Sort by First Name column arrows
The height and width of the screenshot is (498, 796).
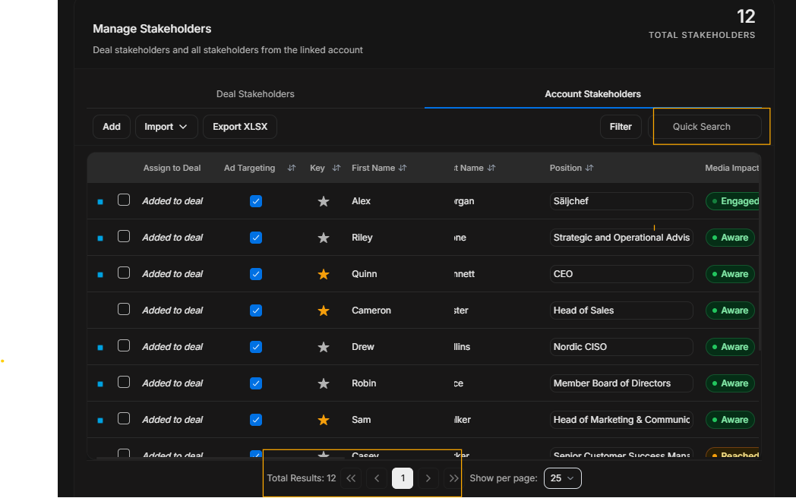403,168
